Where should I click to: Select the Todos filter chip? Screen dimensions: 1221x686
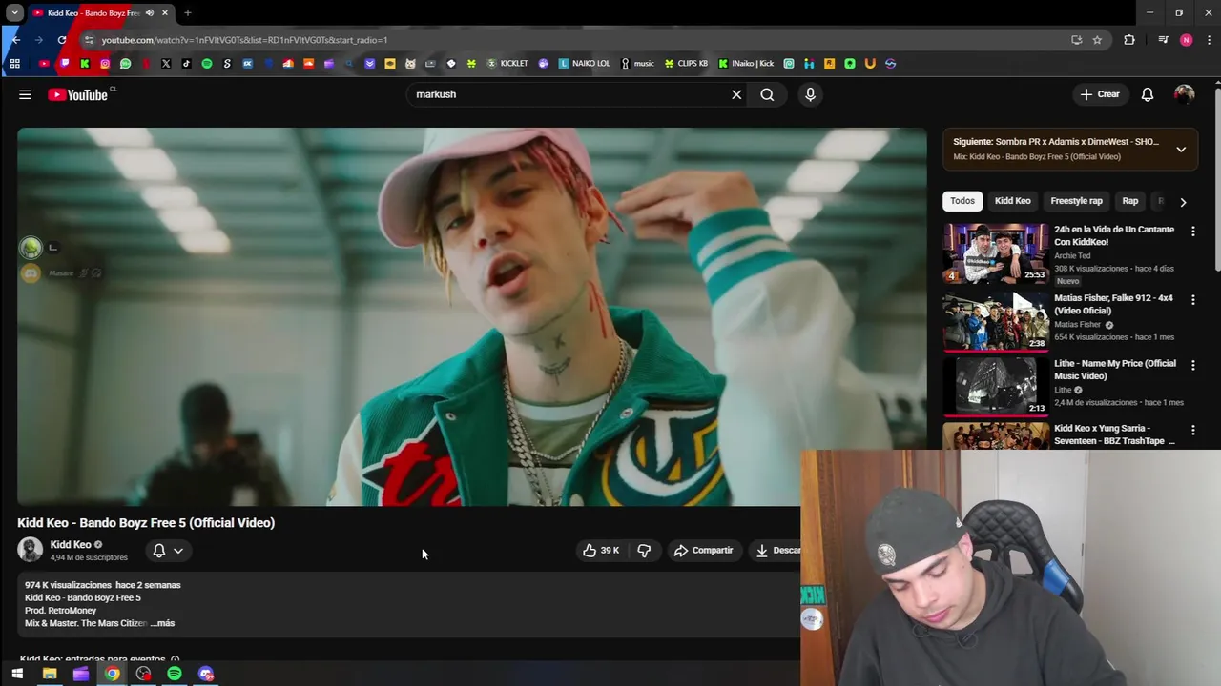pos(962,201)
